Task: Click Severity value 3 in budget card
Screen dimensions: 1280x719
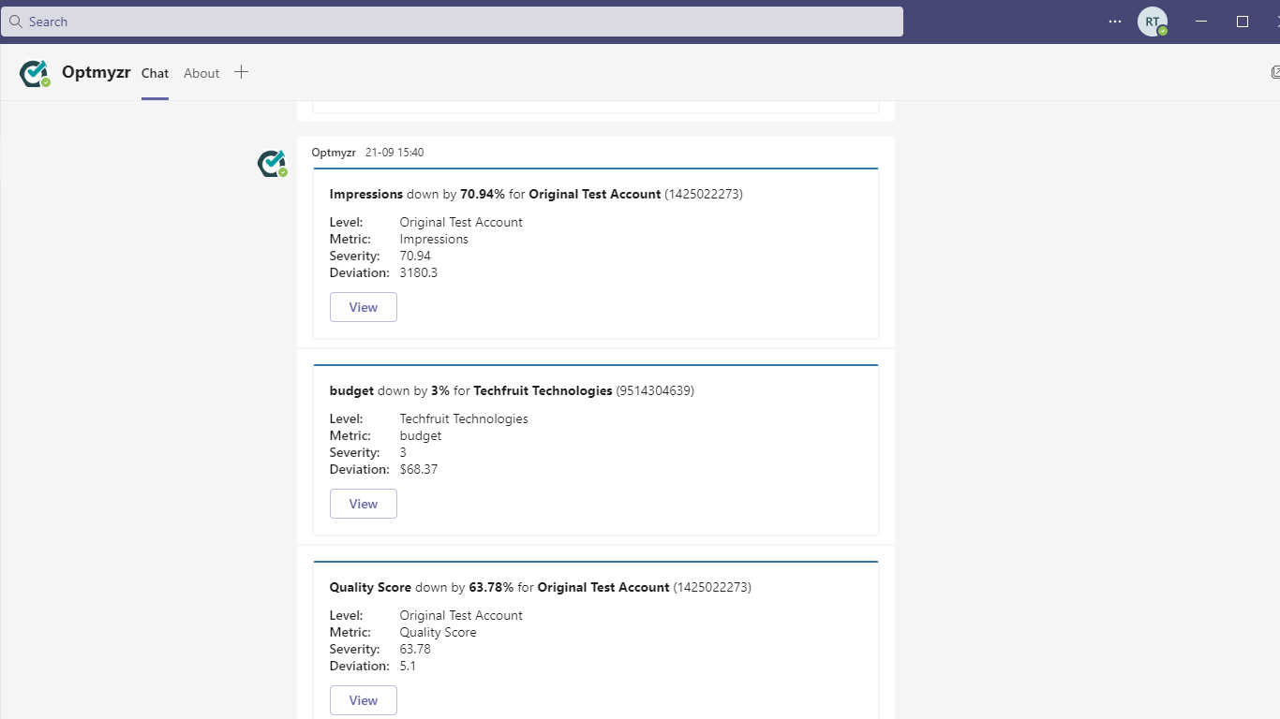Action: pos(403,452)
